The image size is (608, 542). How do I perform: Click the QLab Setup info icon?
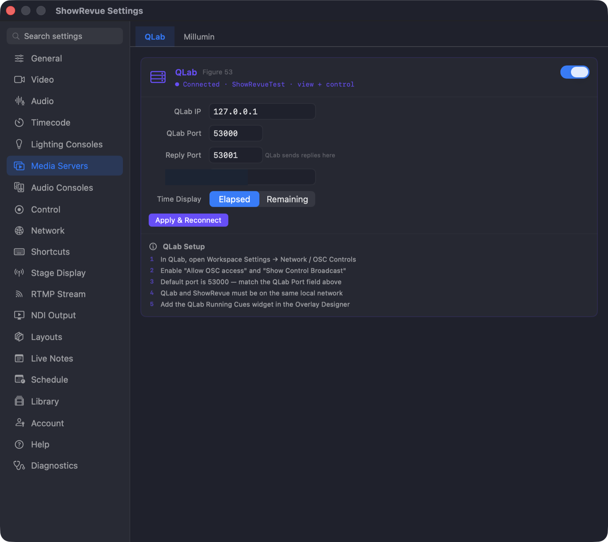coord(153,246)
